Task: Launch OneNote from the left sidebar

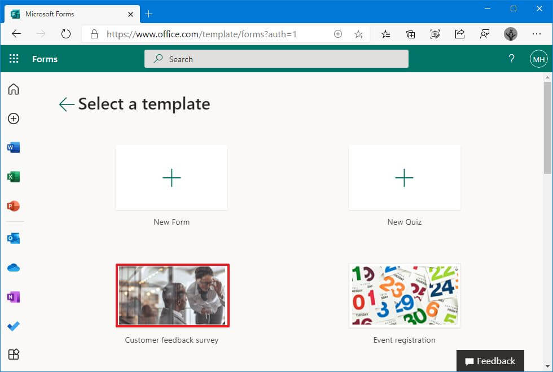Action: coord(14,296)
